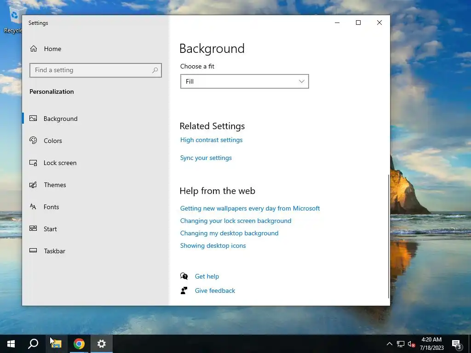This screenshot has width=471, height=353.
Task: Click the Give feedback link
Action: (x=215, y=290)
